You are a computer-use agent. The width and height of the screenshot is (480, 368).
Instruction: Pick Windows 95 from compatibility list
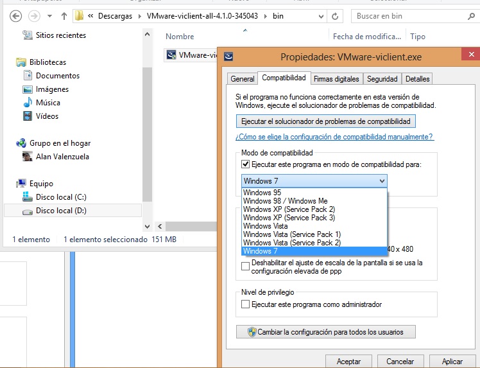[262, 193]
